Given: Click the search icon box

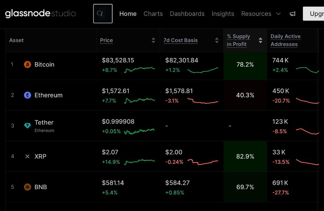Looking at the screenshot, I should point(103,14).
